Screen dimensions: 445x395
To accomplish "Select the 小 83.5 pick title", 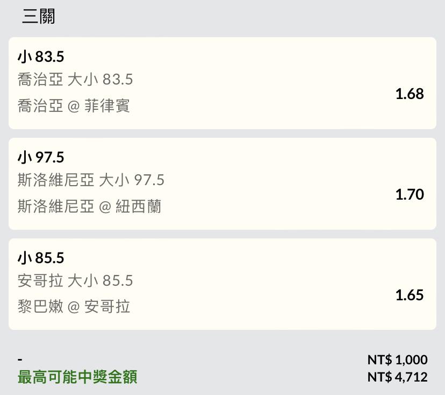I will click(41, 57).
